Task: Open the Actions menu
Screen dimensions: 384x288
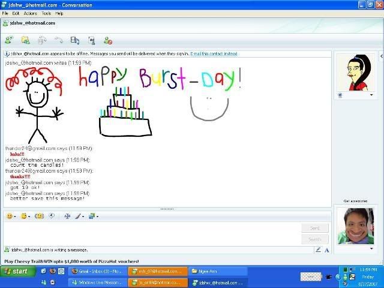Action: 31,13
